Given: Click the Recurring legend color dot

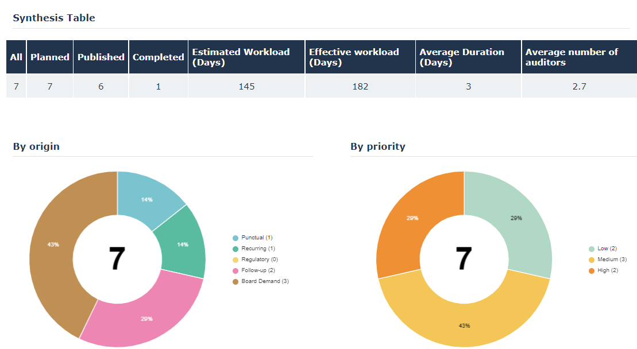Looking at the screenshot, I should pyautogui.click(x=236, y=249).
